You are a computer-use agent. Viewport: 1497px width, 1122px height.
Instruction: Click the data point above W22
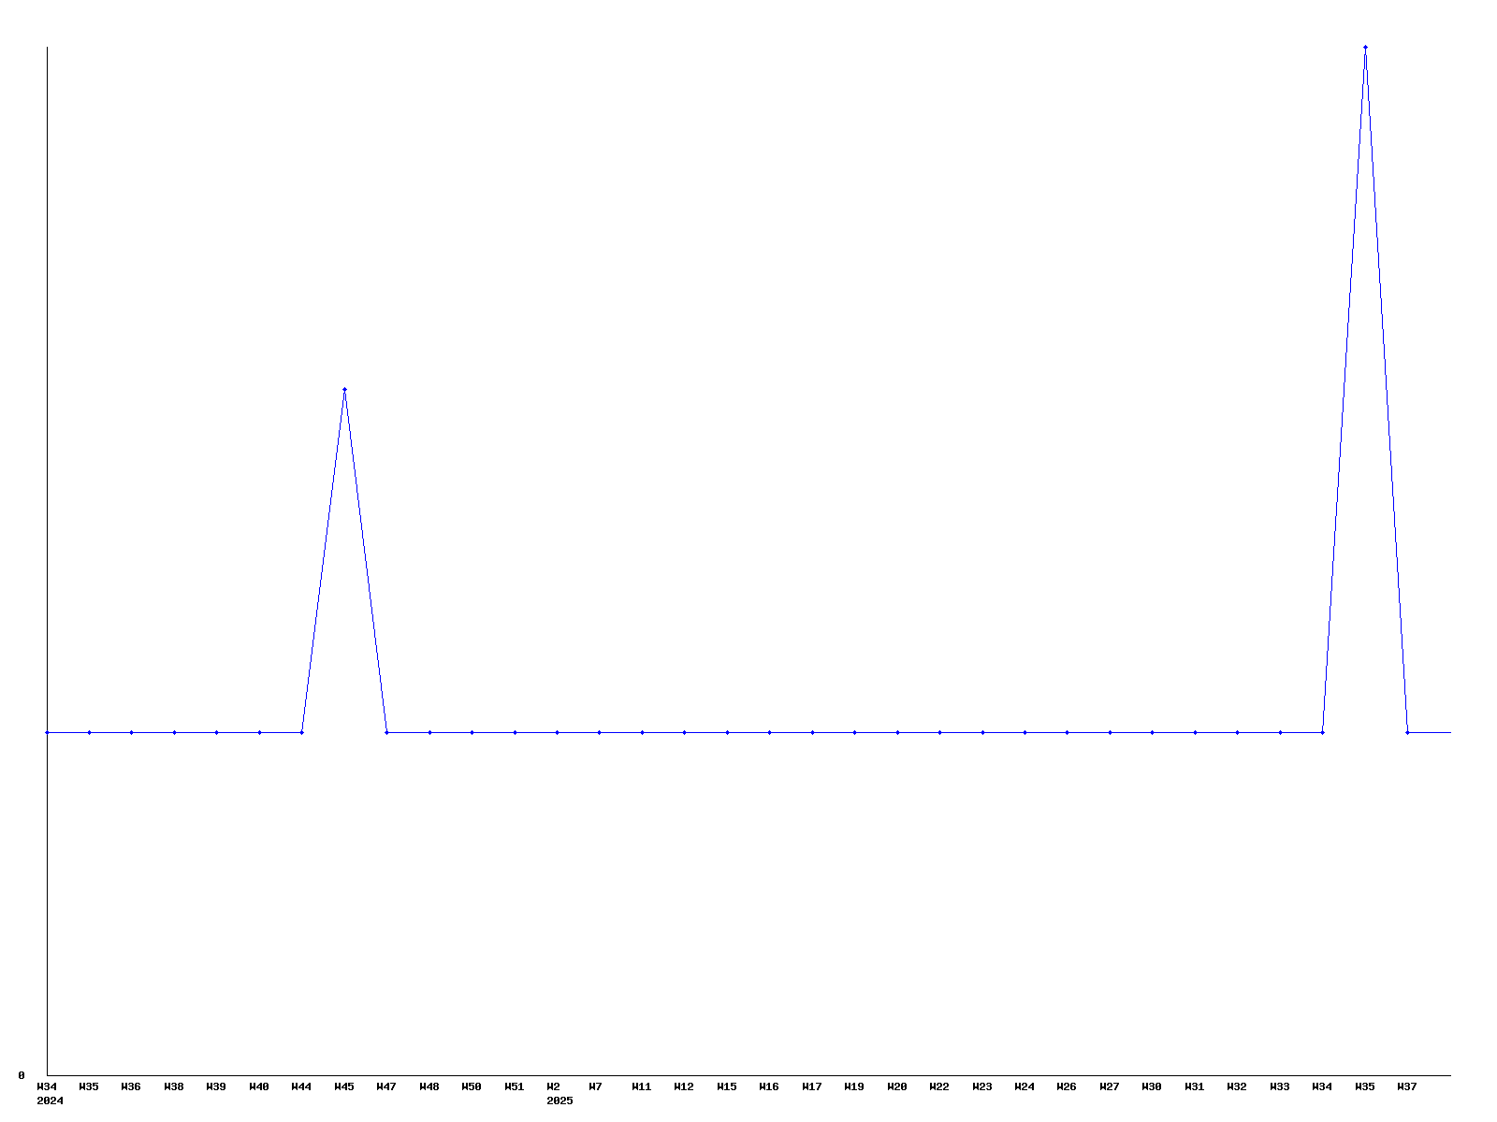point(939,732)
